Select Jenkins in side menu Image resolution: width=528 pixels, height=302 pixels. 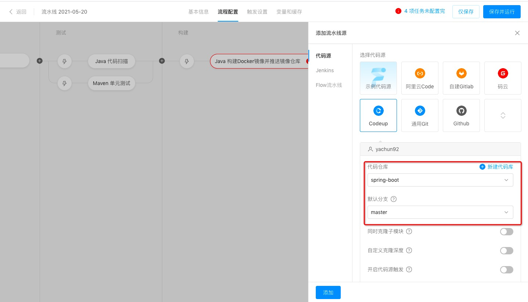tap(325, 70)
